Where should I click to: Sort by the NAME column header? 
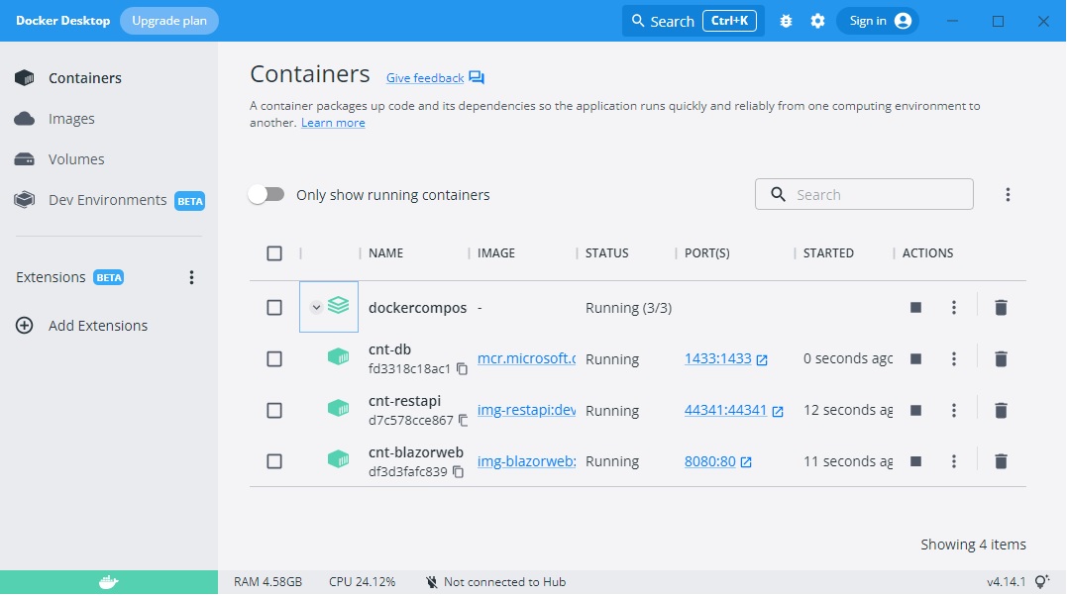385,253
